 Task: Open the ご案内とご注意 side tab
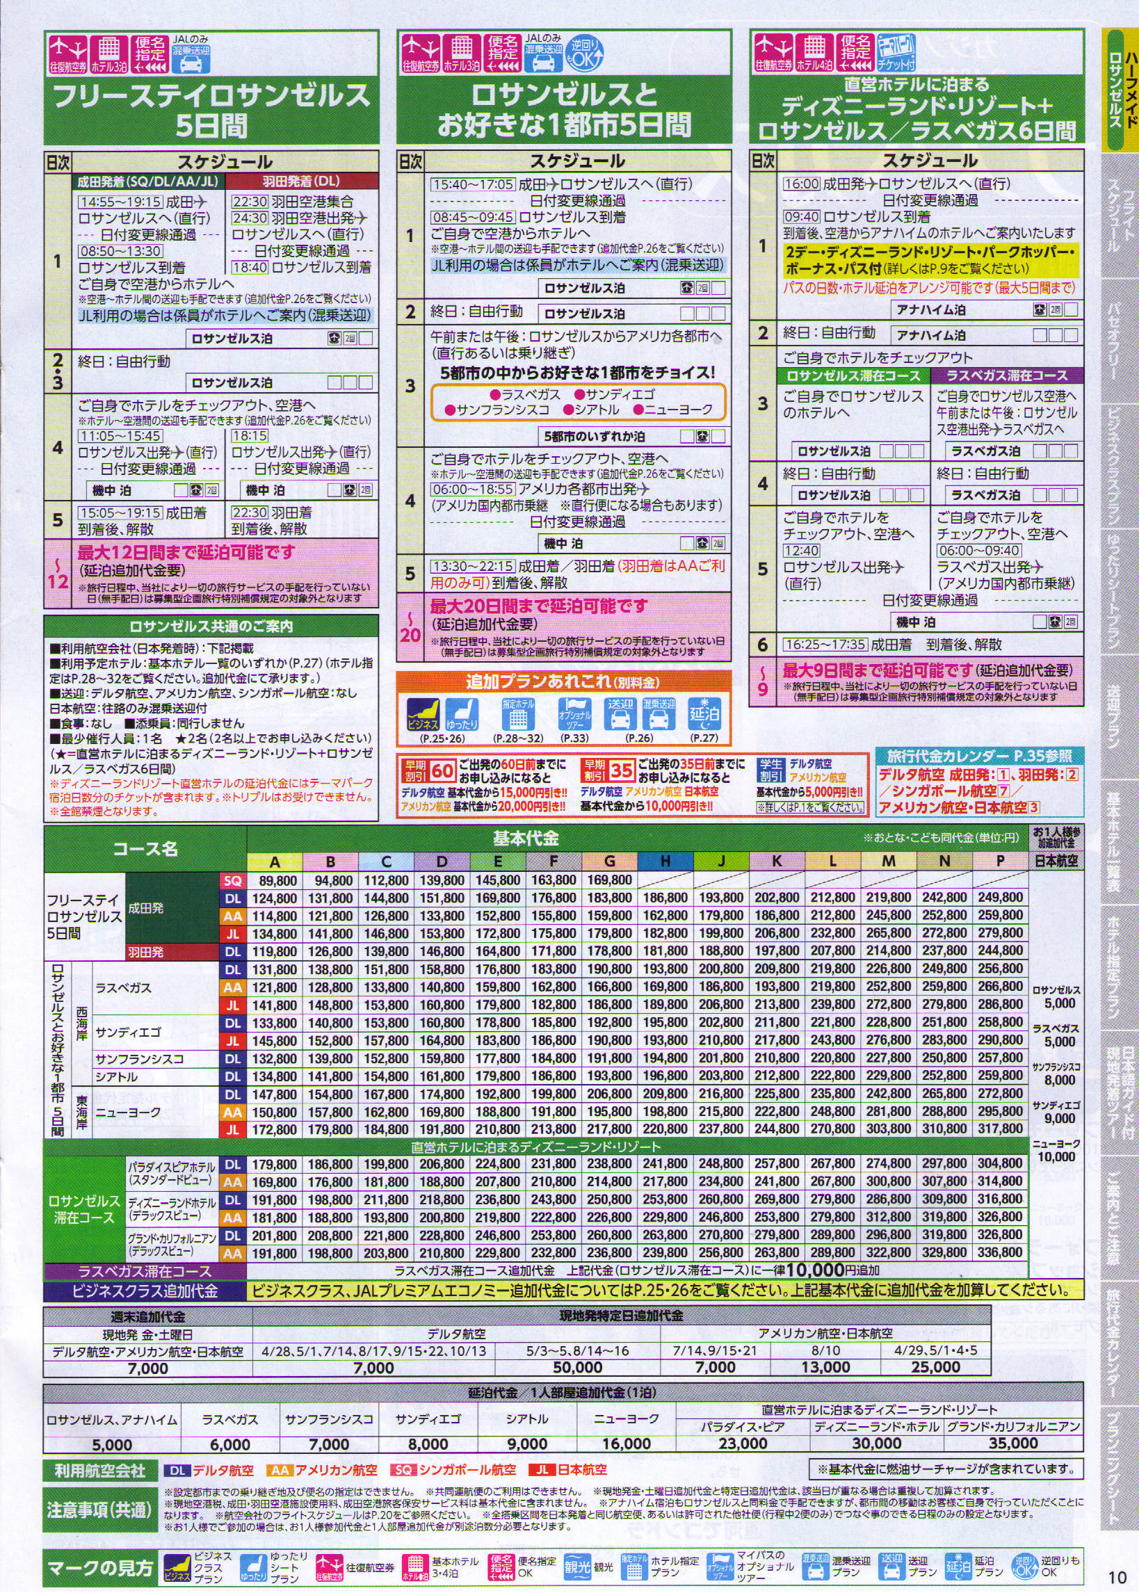pyautogui.click(x=1120, y=1219)
